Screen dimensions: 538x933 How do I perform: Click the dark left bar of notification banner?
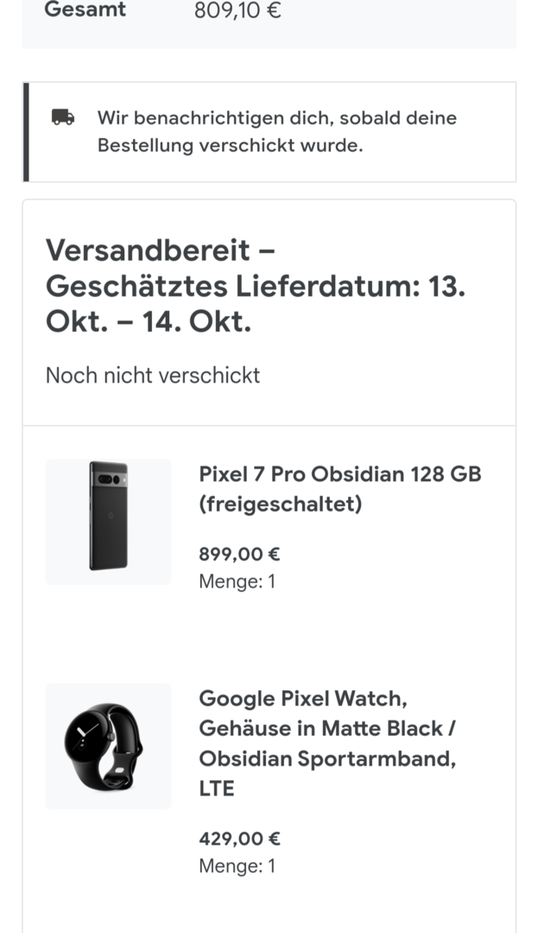point(26,131)
